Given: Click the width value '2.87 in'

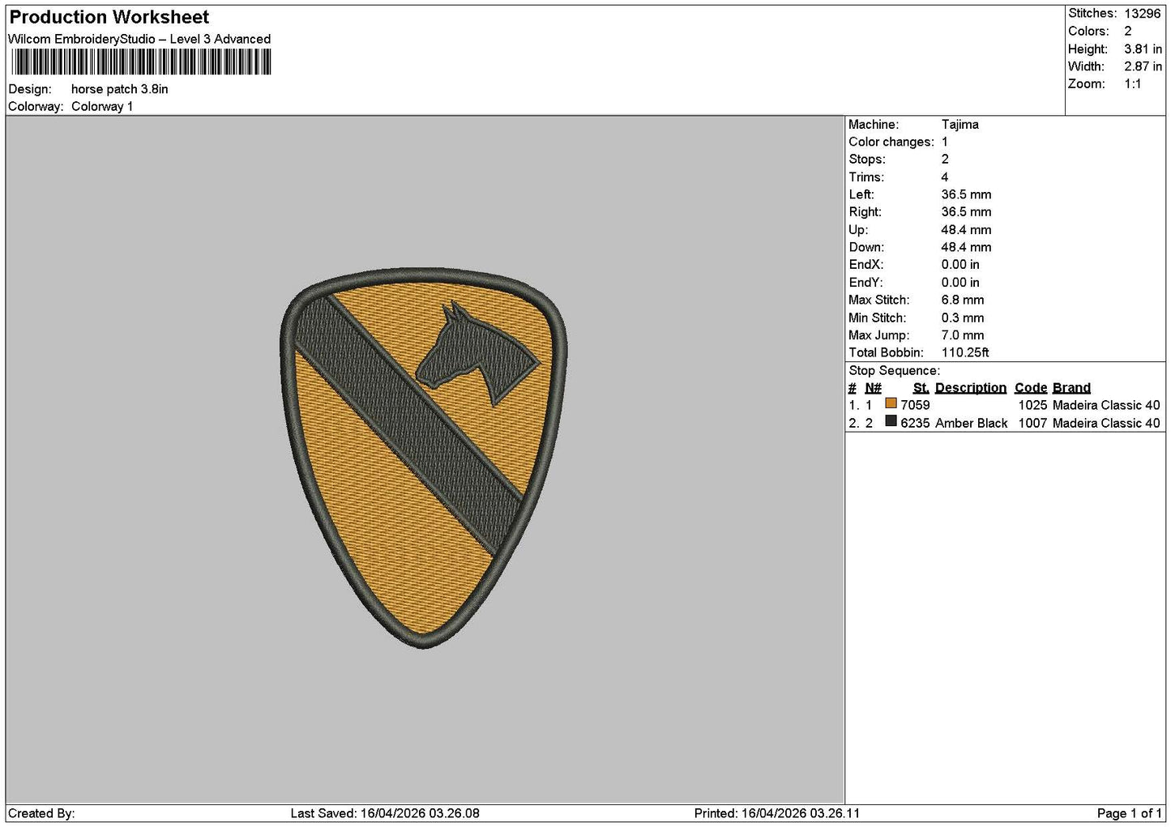Looking at the screenshot, I should (x=1143, y=66).
